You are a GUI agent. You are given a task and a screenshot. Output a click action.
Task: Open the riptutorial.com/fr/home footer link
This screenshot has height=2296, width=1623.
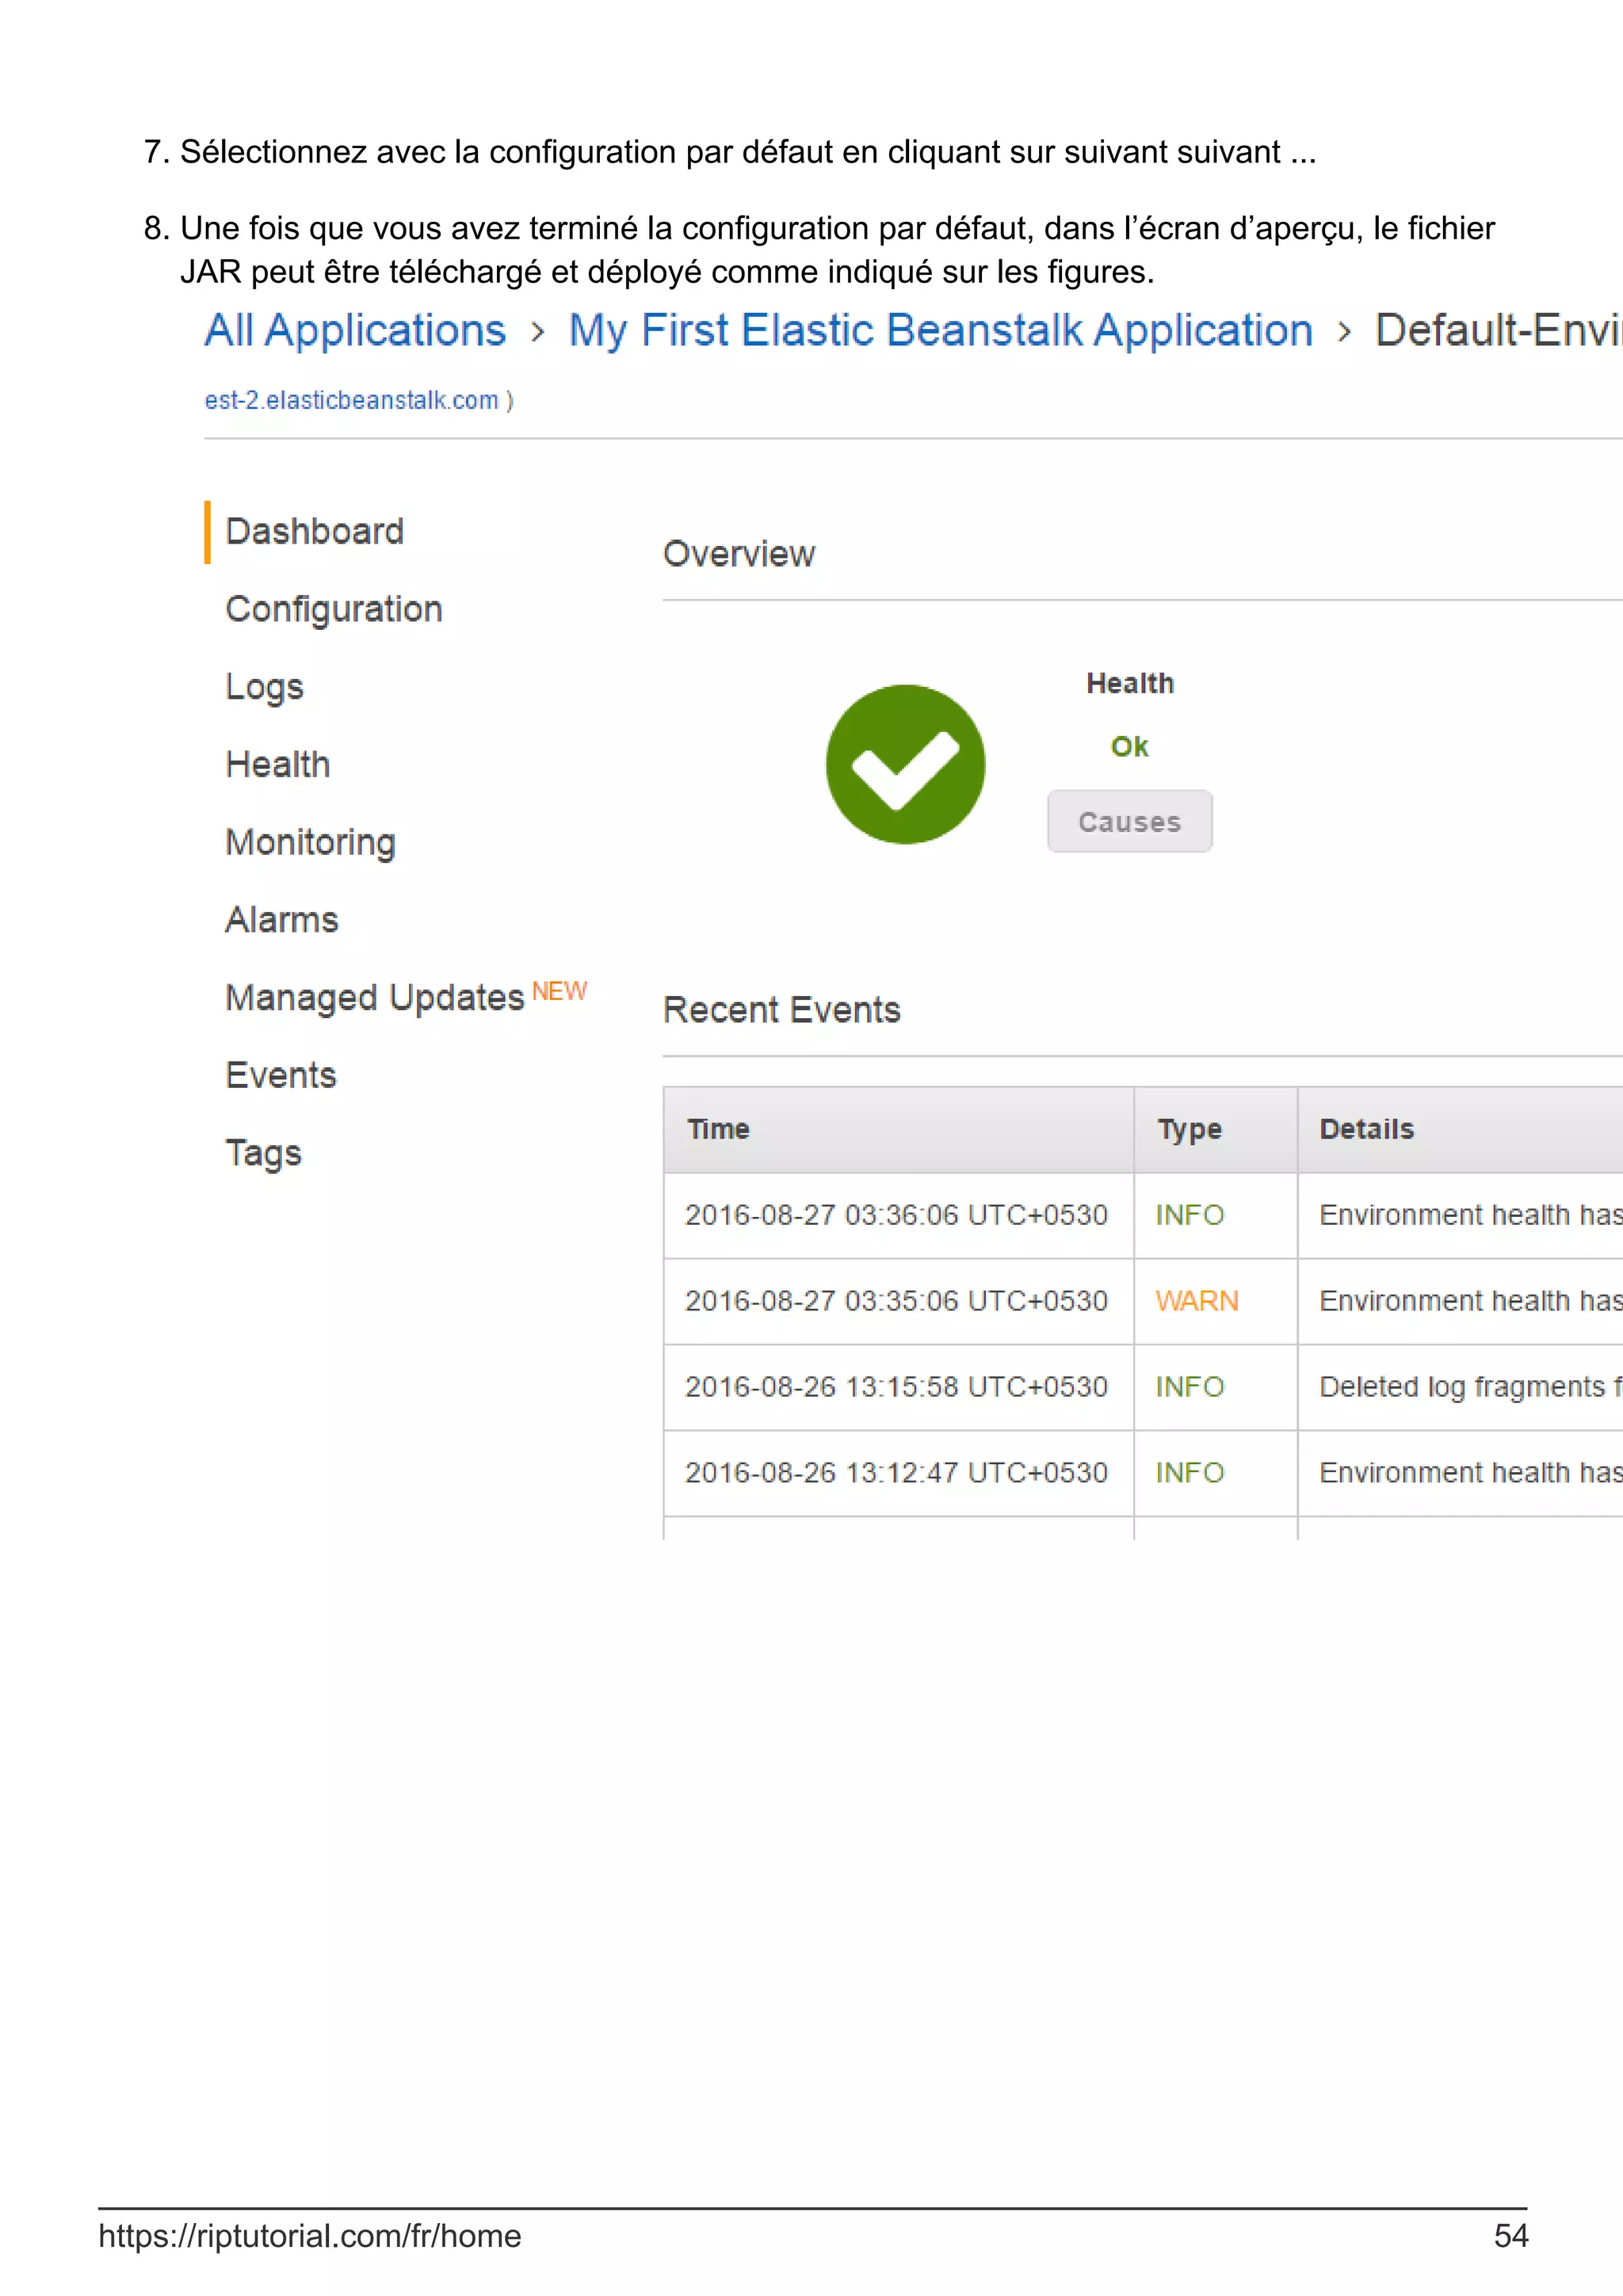(x=310, y=2236)
